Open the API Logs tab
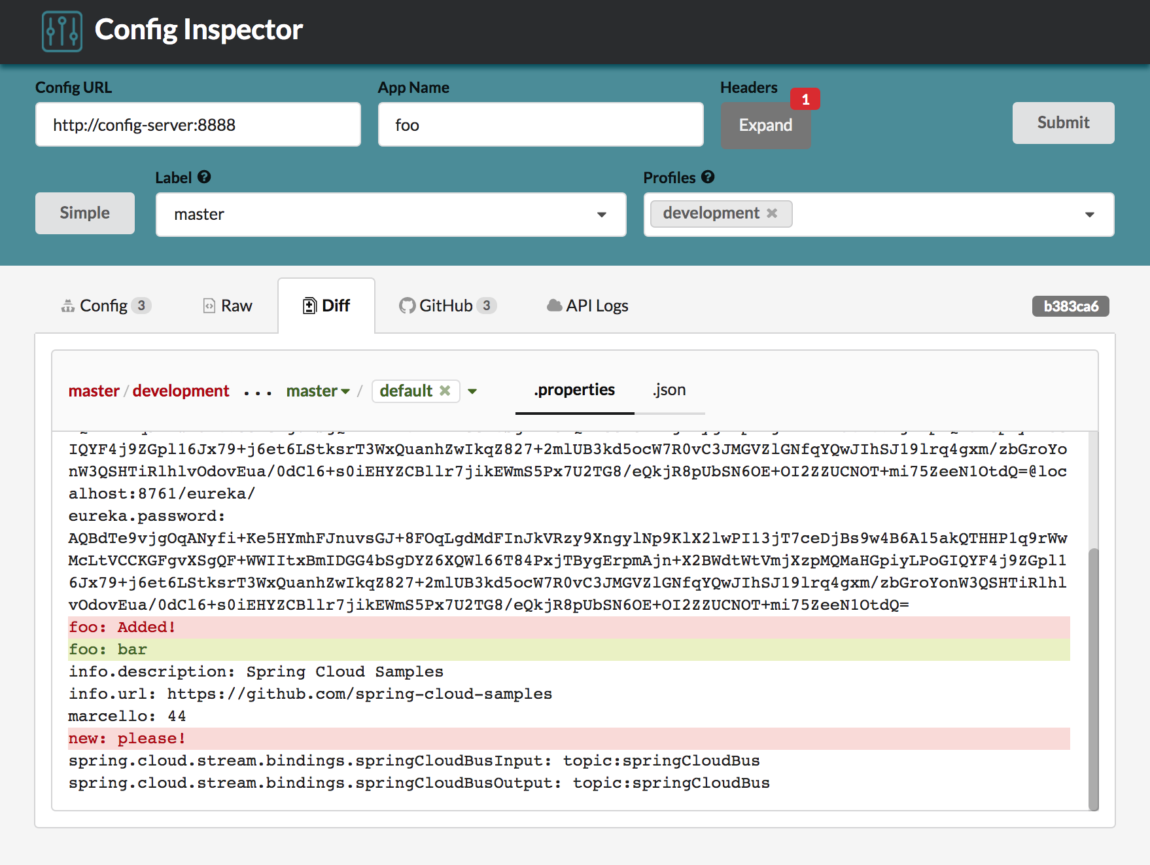1150x865 pixels. [x=587, y=306]
